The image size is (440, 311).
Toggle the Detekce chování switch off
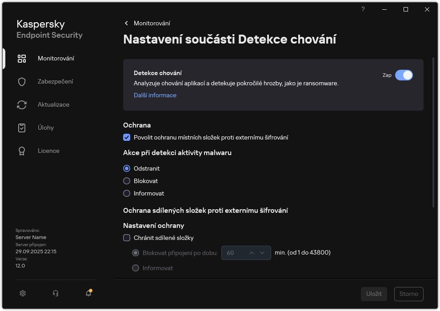[404, 75]
